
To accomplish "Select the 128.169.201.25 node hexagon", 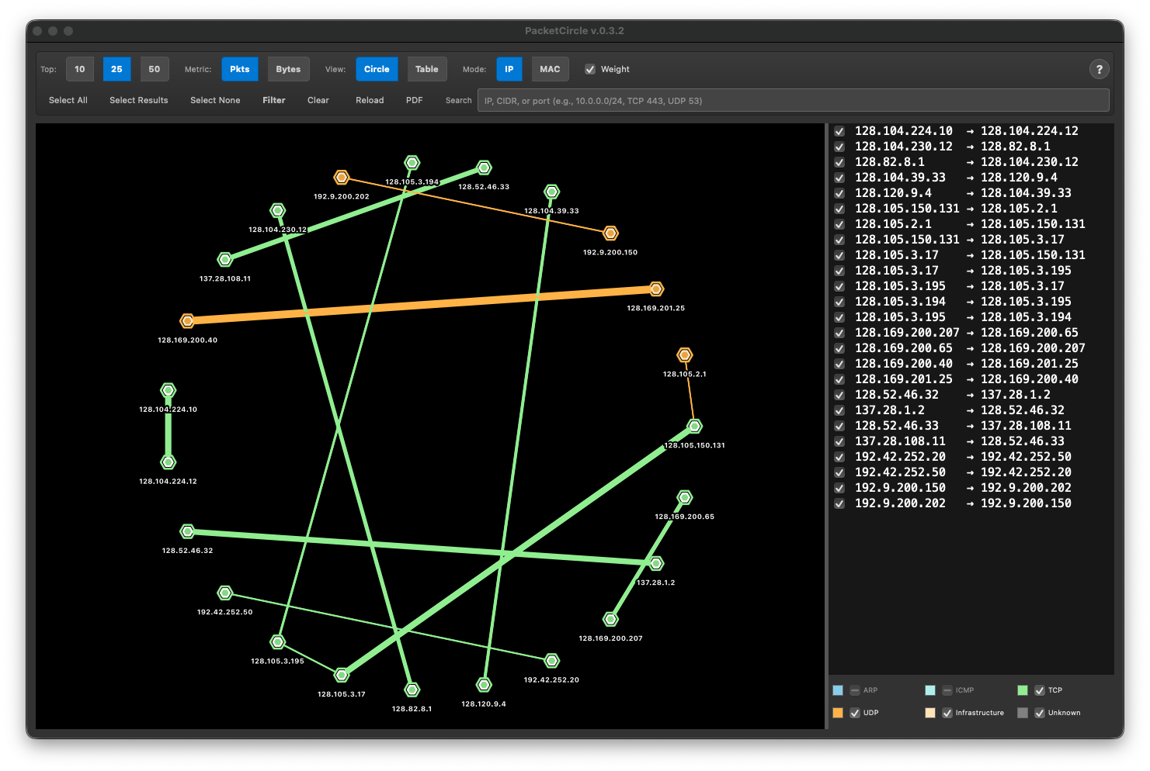I will pyautogui.click(x=656, y=289).
